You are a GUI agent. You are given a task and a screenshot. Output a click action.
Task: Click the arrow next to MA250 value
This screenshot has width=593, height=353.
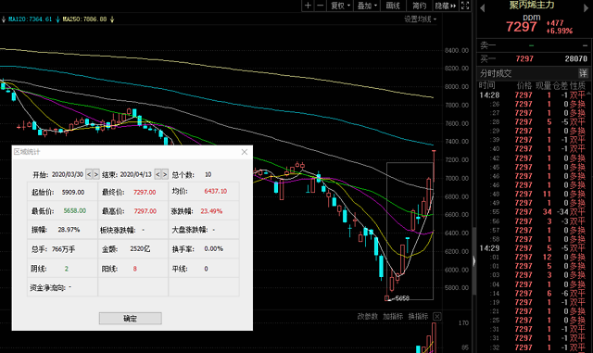(112, 19)
